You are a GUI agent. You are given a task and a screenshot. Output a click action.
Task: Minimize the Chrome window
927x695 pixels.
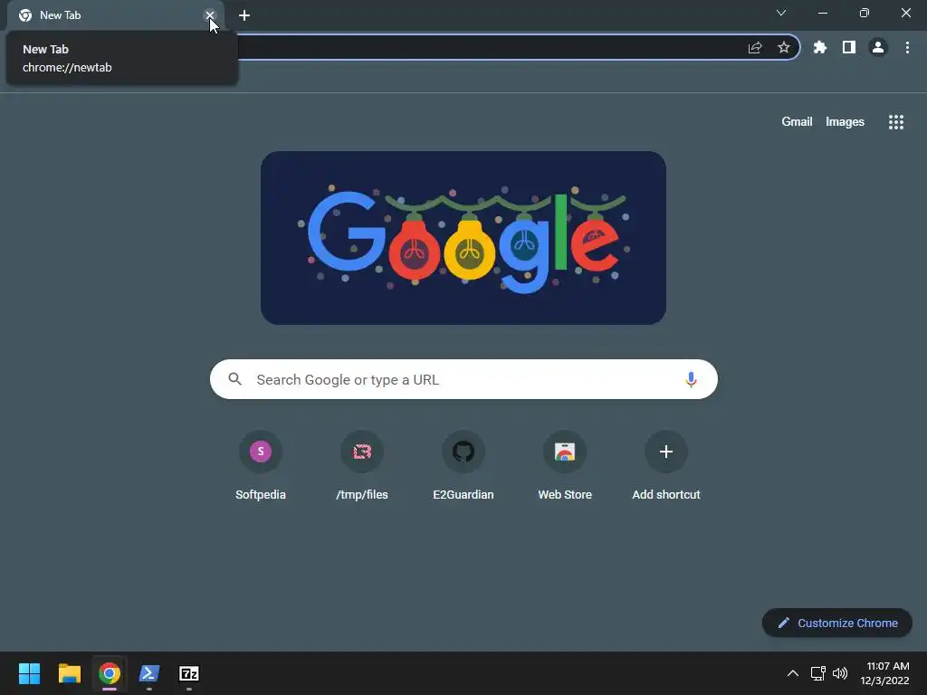pos(823,13)
